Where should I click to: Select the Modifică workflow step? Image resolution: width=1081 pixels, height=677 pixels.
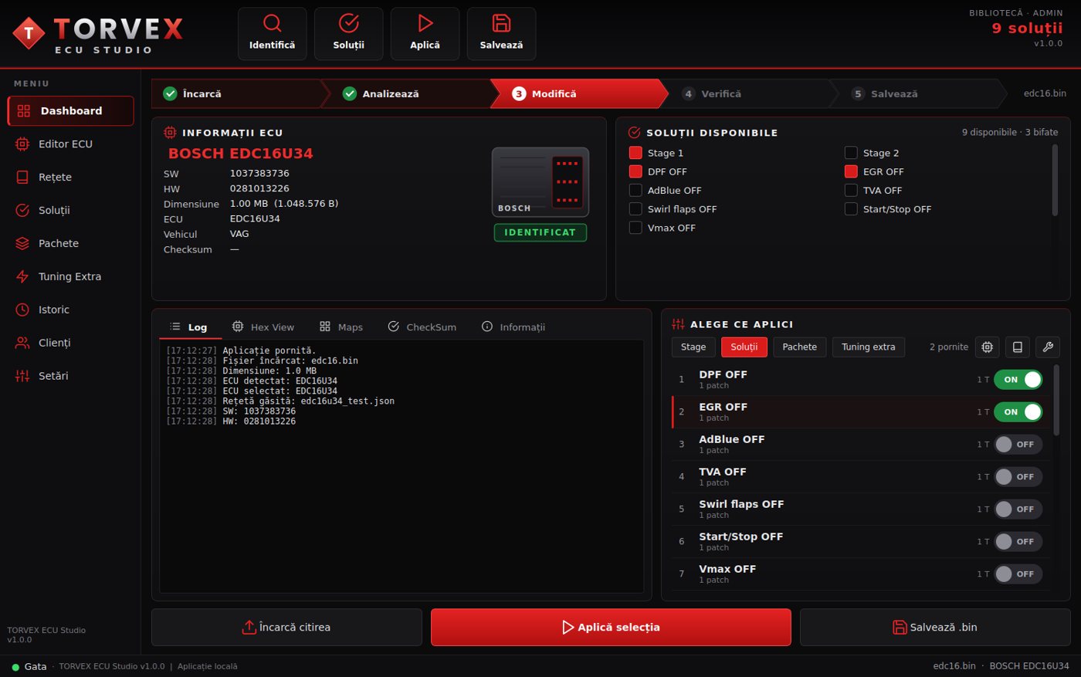[x=579, y=93]
